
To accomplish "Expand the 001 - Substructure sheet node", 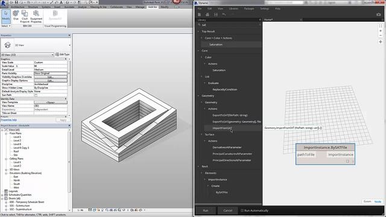I will coord(6,206).
